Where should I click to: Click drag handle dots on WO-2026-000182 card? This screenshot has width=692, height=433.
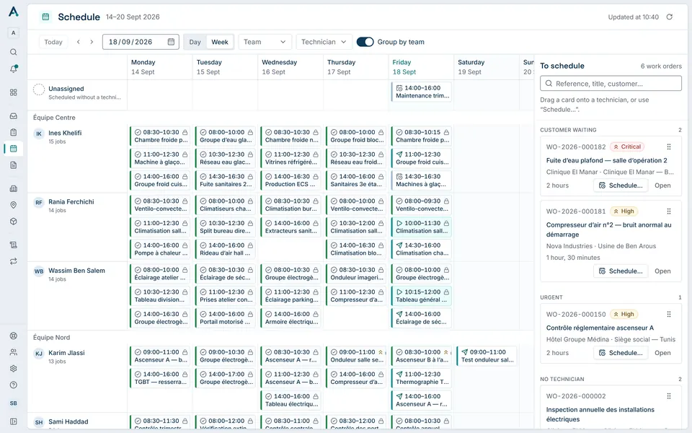tap(669, 146)
